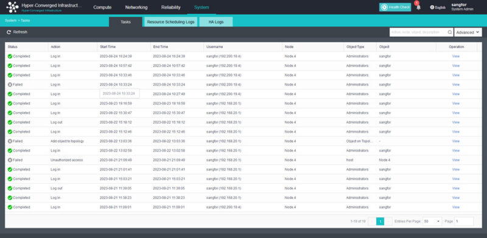Click the Refresh circular arrow icon

(x=9, y=32)
